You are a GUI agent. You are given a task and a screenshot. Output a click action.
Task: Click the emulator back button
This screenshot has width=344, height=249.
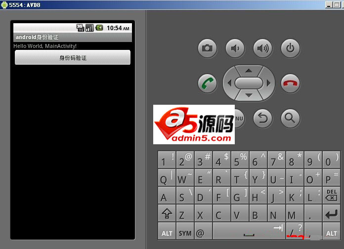[x=262, y=119]
